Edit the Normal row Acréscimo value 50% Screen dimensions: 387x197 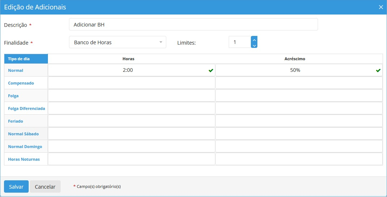point(295,70)
